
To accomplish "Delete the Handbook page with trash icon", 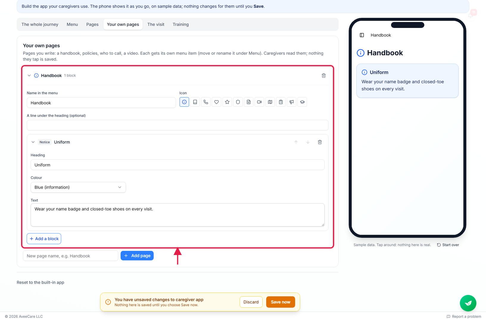I will (324, 75).
